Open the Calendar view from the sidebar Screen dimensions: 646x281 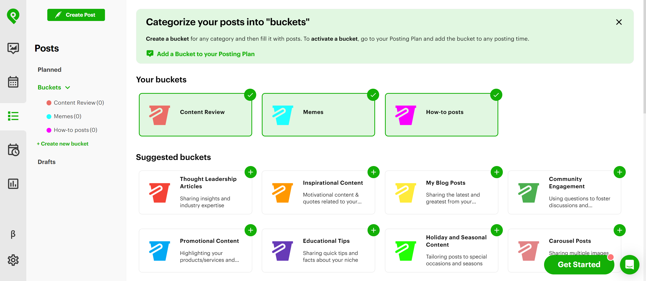[13, 82]
